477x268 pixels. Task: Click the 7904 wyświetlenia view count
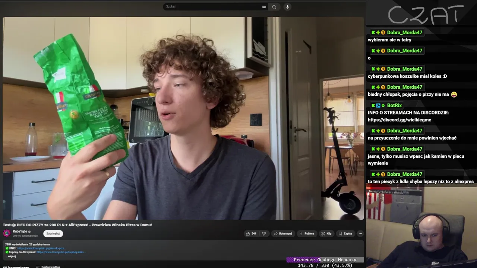[x=16, y=245]
